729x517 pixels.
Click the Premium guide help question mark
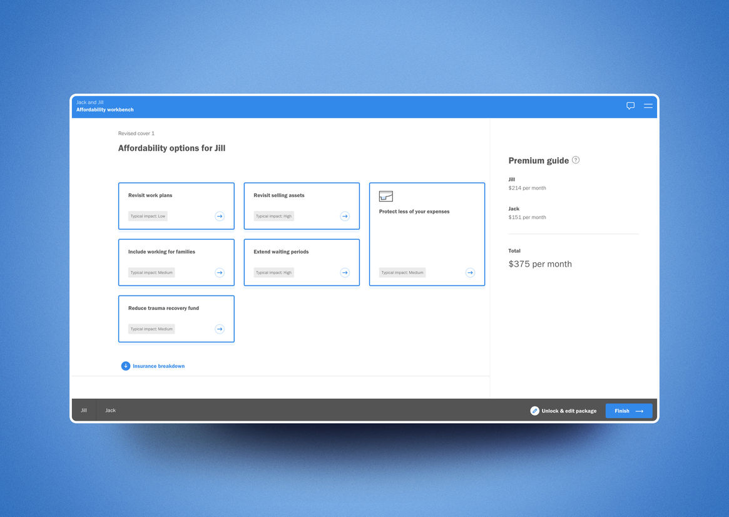click(576, 160)
